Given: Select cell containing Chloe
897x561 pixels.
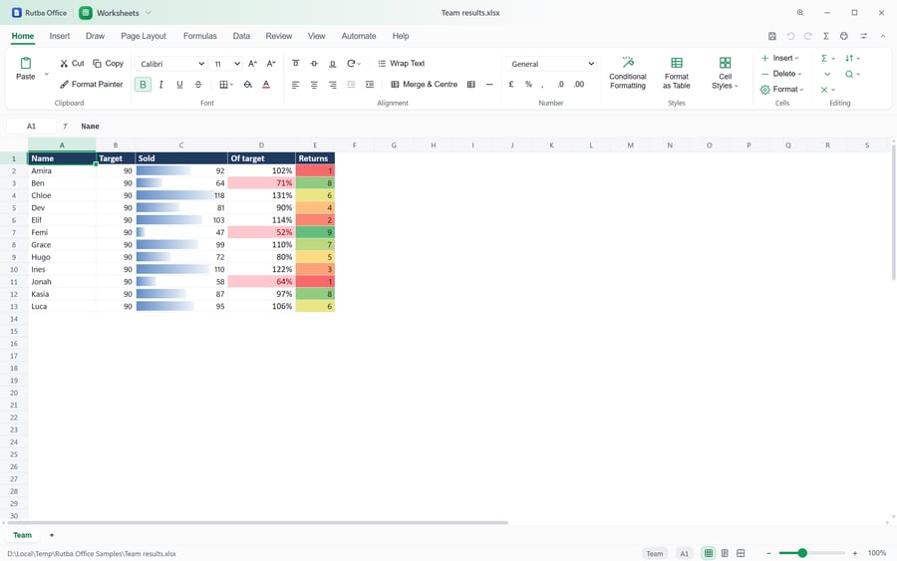Looking at the screenshot, I should (x=62, y=195).
